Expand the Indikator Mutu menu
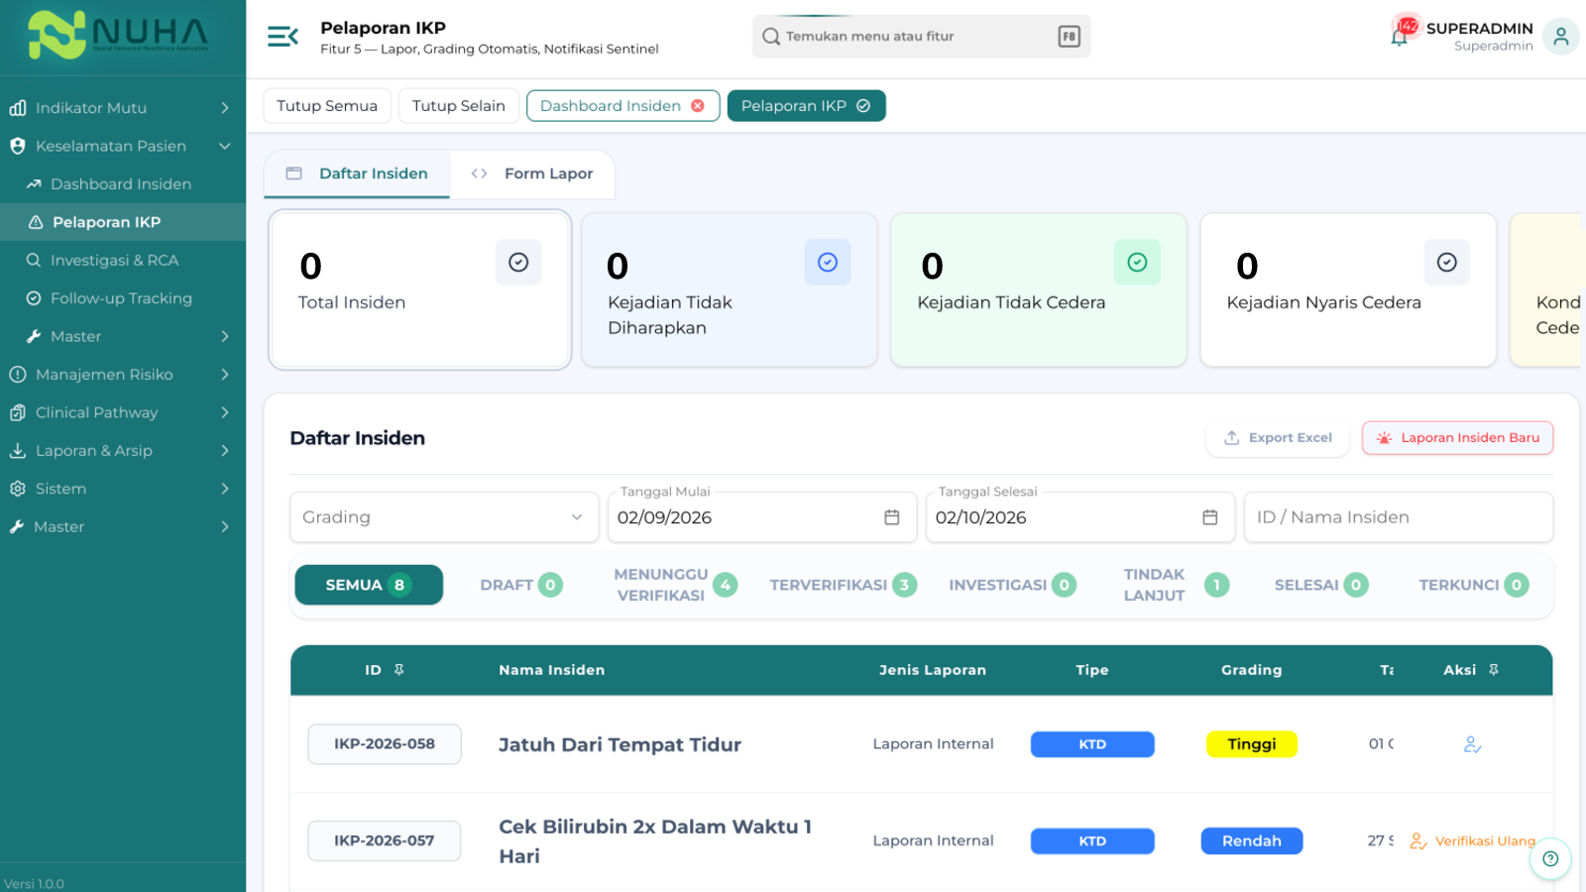The height and width of the screenshot is (892, 1586). coord(123,108)
